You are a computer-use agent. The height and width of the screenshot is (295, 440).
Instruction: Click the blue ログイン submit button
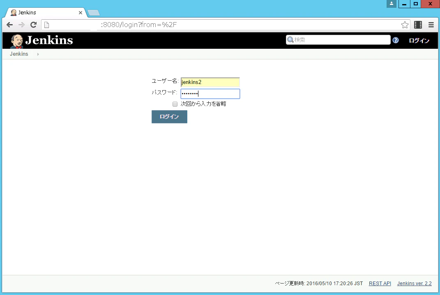click(x=169, y=117)
